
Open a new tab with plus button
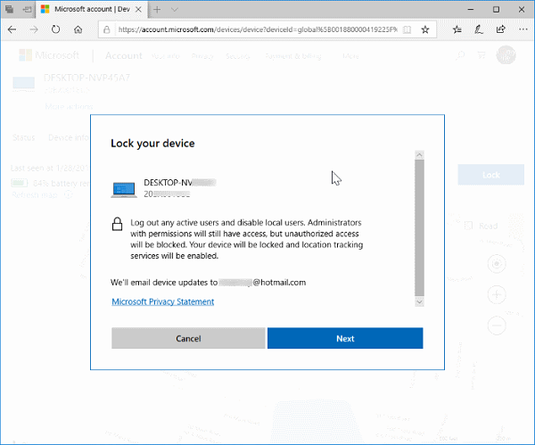(158, 9)
